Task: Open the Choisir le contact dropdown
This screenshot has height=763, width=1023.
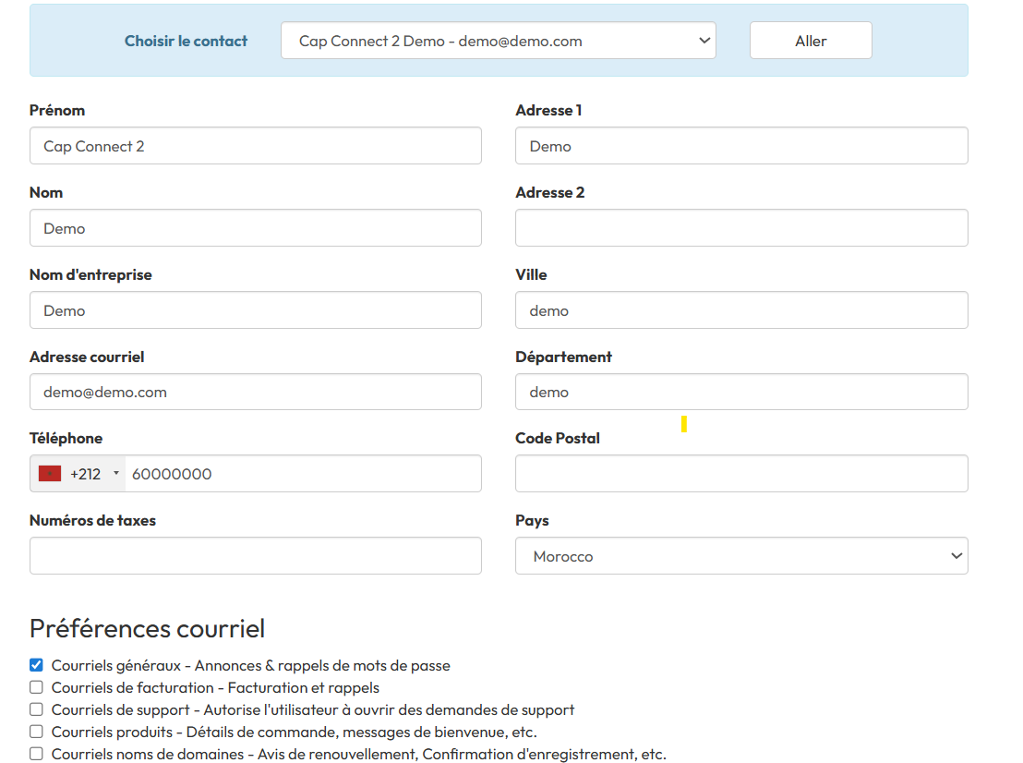Action: click(498, 40)
